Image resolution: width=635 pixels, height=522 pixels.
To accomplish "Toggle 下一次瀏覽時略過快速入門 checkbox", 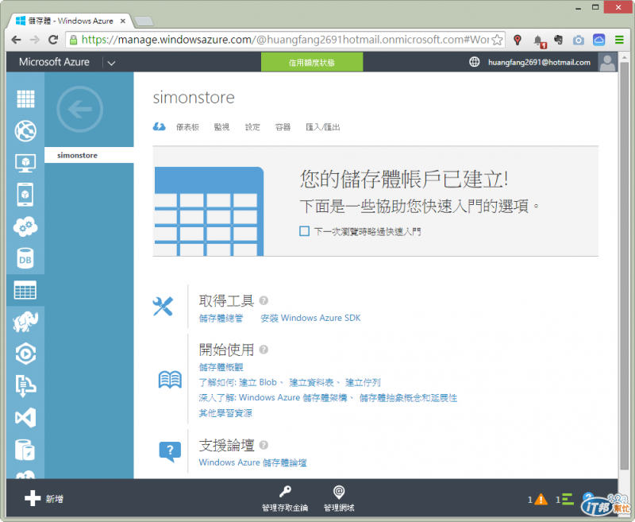I will (304, 231).
